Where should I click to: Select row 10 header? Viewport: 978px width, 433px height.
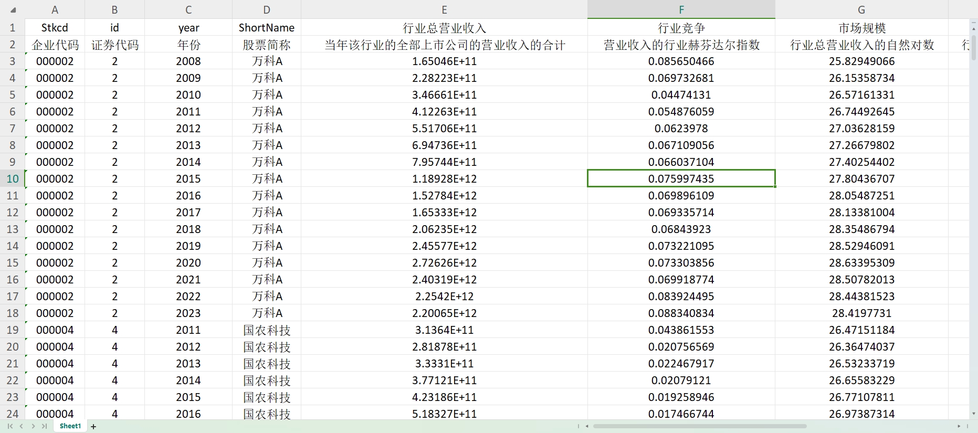pos(13,178)
